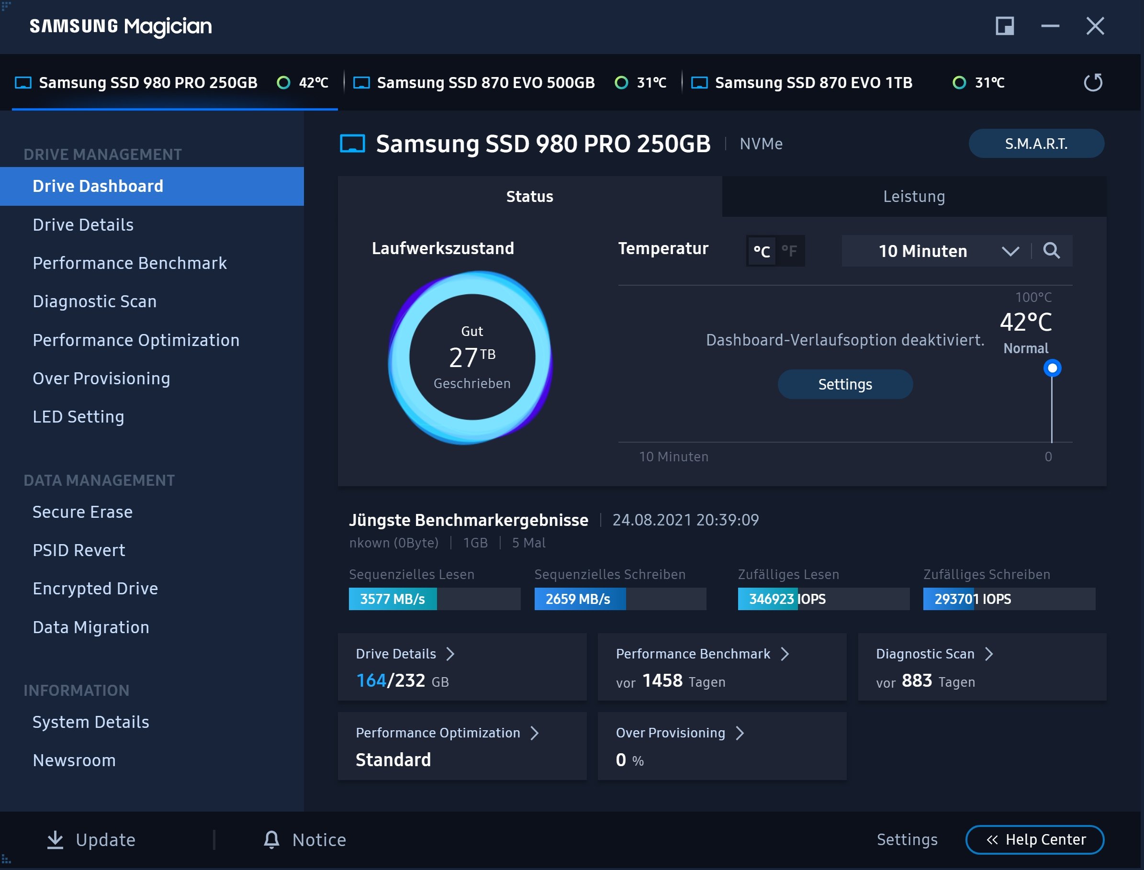Click the Samsung SSD 870 EVO 500GB drive icon
The image size is (1144, 870).
pos(361,82)
